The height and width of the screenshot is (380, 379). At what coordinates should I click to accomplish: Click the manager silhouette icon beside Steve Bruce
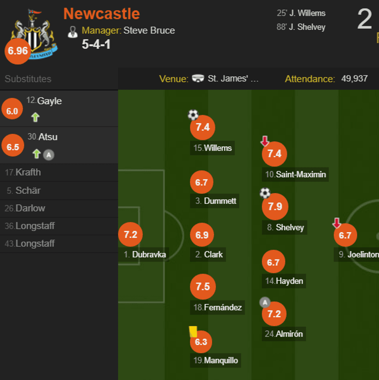[73, 32]
